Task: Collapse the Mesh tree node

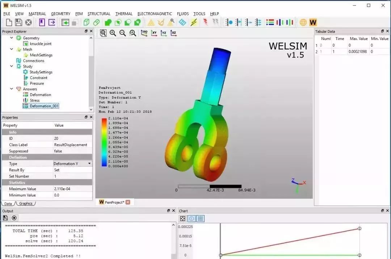Action: 12,49
